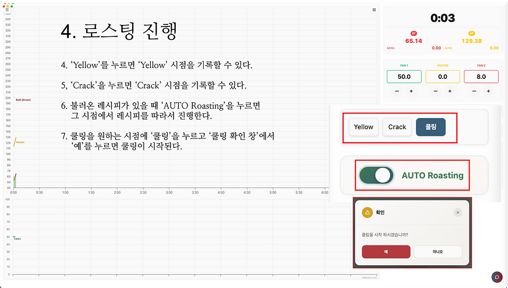Image resolution: width=508 pixels, height=288 pixels.
Task: Open the hamburger menu at top-left
Action: click(7, 10)
